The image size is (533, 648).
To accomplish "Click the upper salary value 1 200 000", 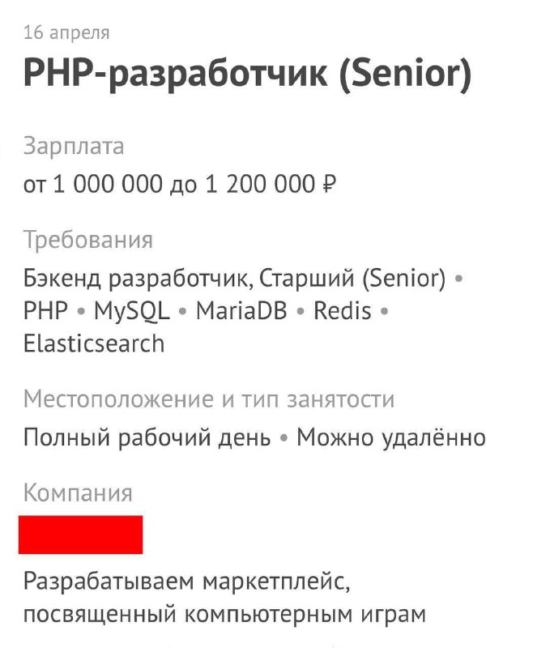I will (x=260, y=184).
